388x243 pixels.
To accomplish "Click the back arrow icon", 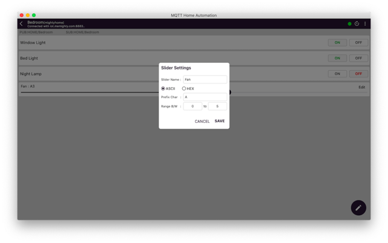I will click(x=22, y=24).
